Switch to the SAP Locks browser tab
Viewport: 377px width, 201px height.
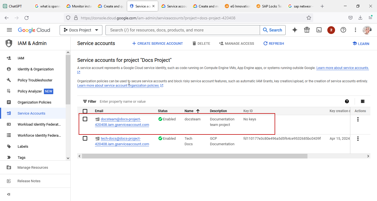pos(269,6)
